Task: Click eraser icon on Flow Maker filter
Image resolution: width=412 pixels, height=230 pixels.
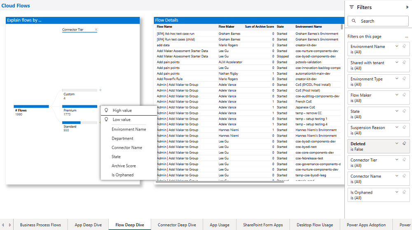Action: pos(404,95)
